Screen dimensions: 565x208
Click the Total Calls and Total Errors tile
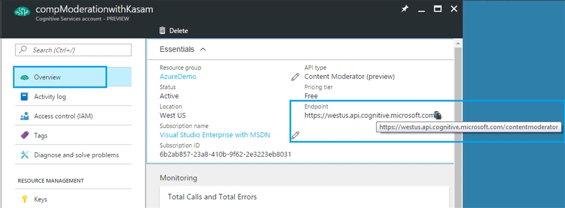(x=304, y=197)
